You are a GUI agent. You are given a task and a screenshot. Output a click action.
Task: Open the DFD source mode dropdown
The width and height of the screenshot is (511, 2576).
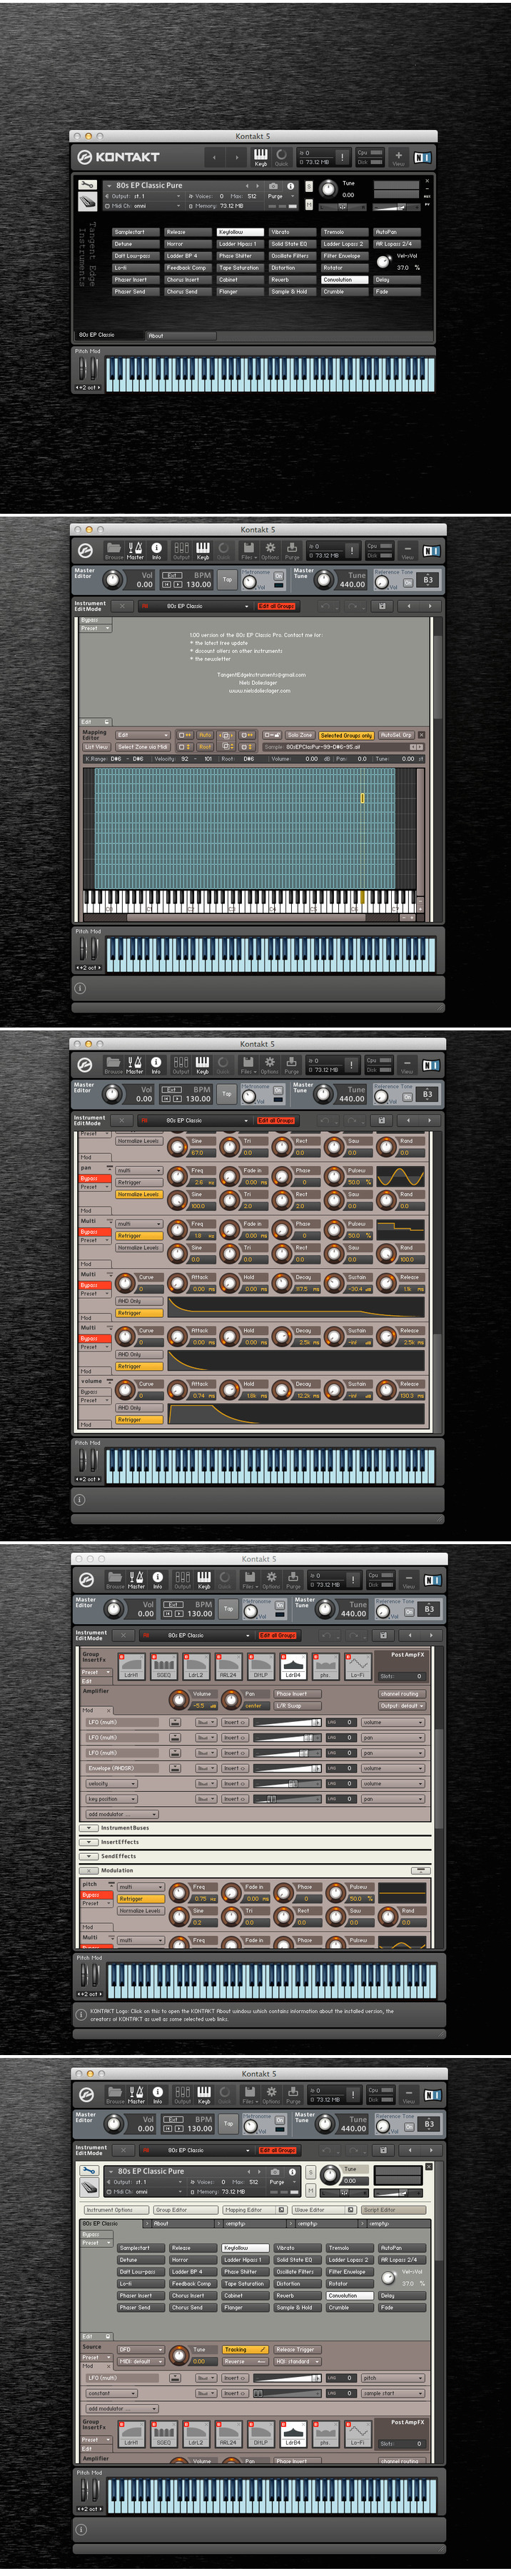pos(139,2349)
